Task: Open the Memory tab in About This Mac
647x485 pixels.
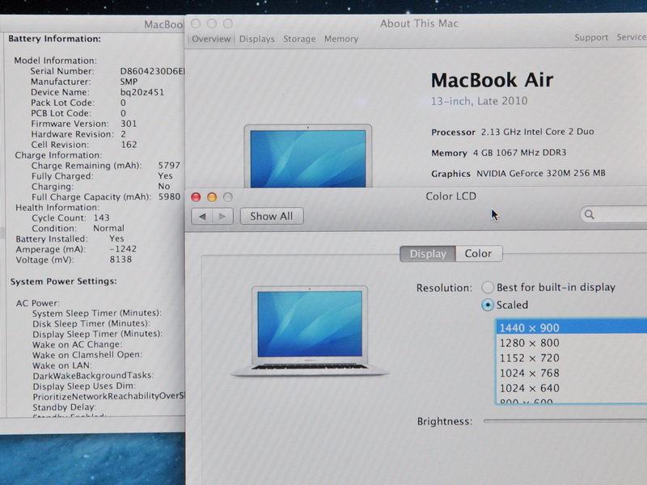Action: pyautogui.click(x=340, y=39)
